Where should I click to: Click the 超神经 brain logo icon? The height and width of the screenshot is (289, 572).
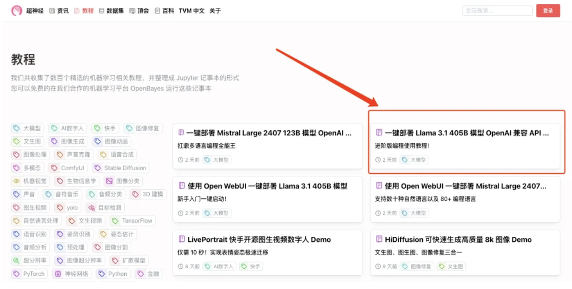click(16, 11)
